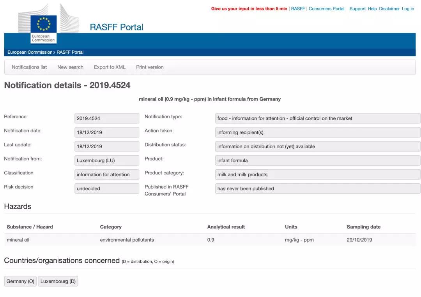The width and height of the screenshot is (421, 297).
Task: Click the 'milk and milk products' field
Action: (x=318, y=174)
